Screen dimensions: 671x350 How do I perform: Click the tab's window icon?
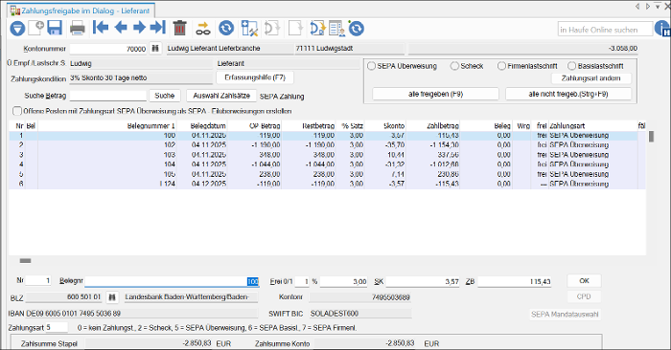(15, 11)
